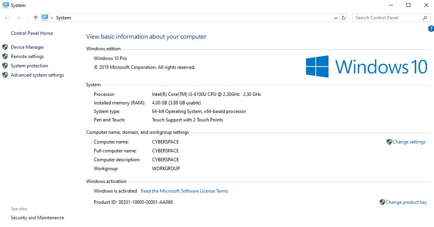Click the up-one-level arrow icon
Image resolution: width=434 pixels, height=227 pixels.
(x=35, y=17)
